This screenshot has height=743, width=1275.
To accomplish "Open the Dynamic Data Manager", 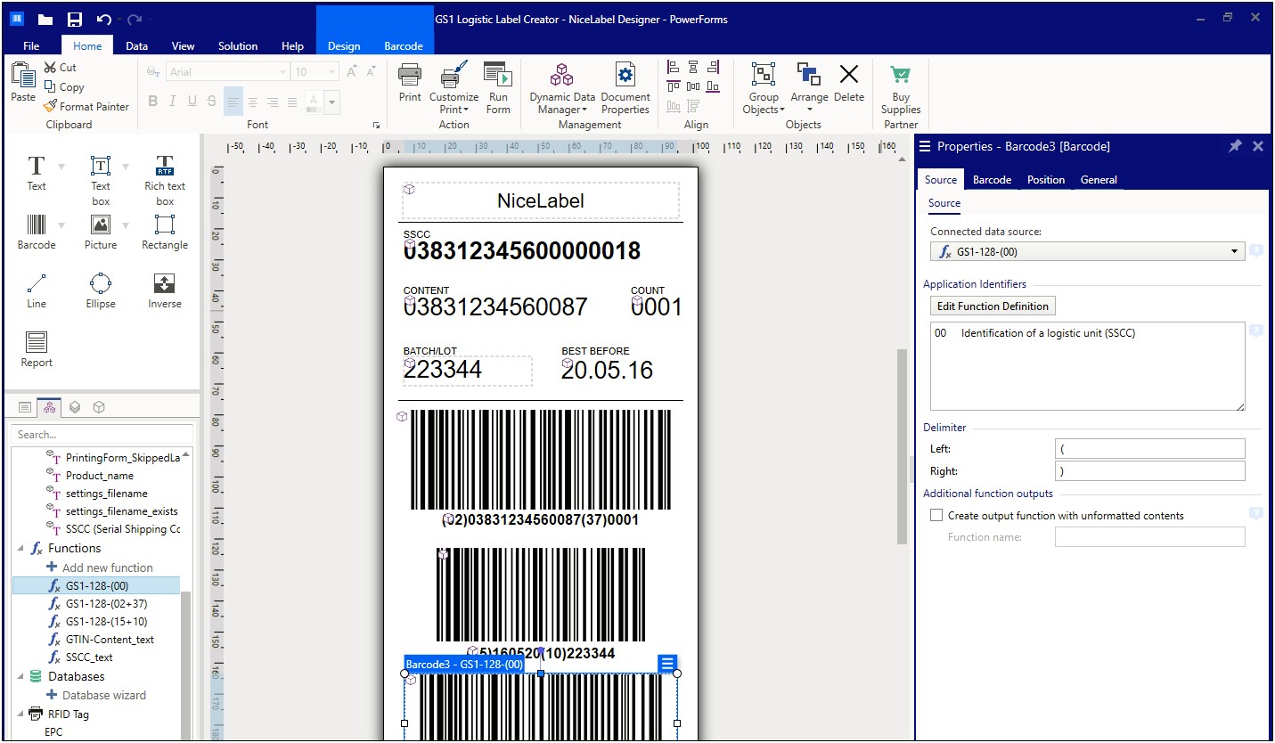I will [562, 89].
